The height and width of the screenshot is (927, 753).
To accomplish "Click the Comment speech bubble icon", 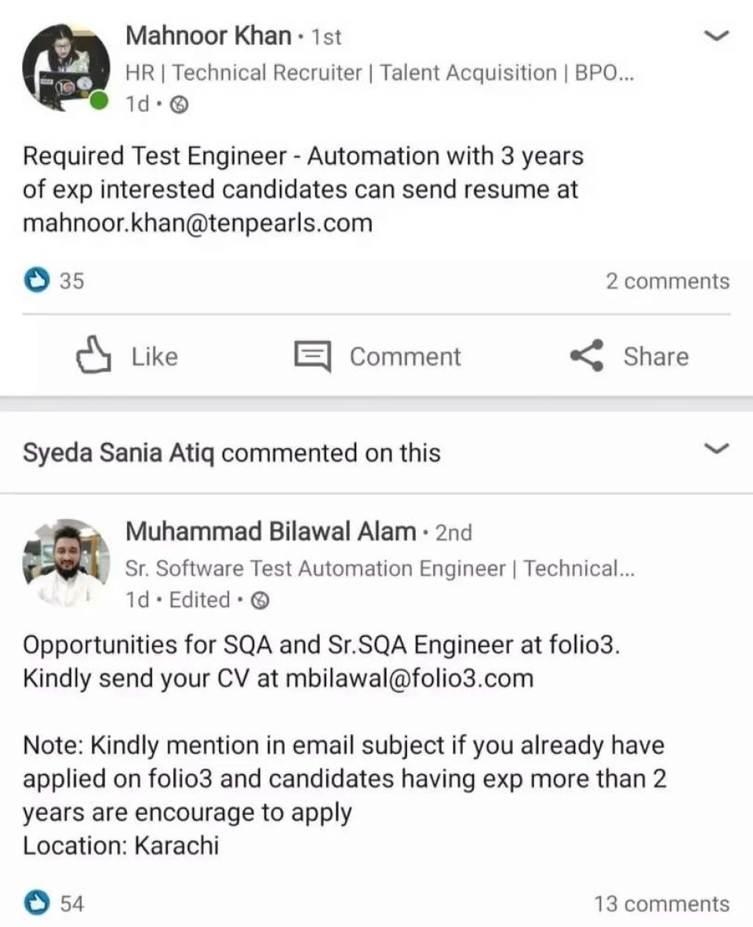I will [x=313, y=357].
